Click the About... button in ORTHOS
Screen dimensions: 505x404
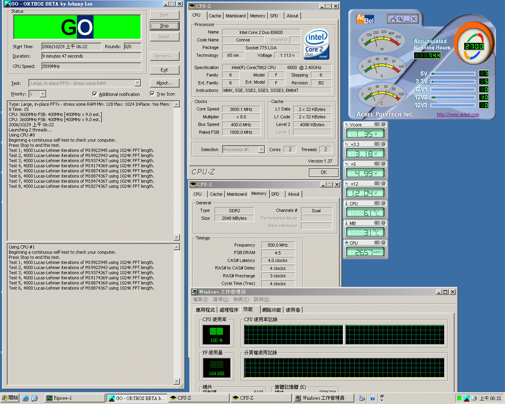[165, 83]
